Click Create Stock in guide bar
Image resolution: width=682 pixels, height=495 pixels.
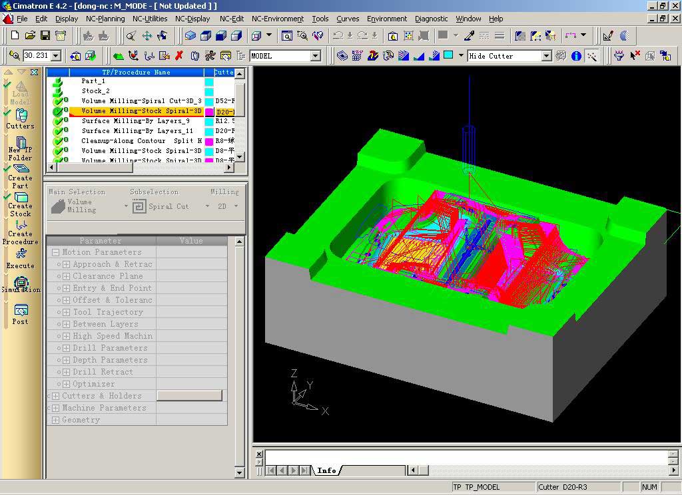[x=20, y=205]
